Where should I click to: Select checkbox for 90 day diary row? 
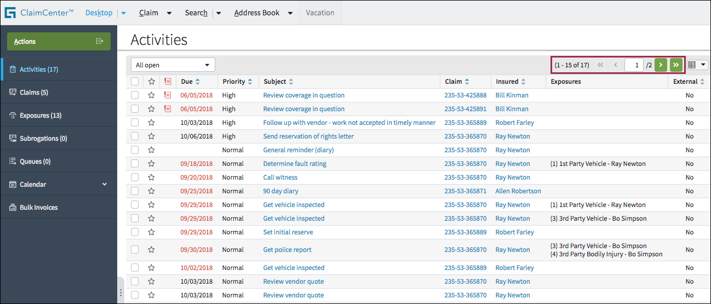tap(135, 191)
